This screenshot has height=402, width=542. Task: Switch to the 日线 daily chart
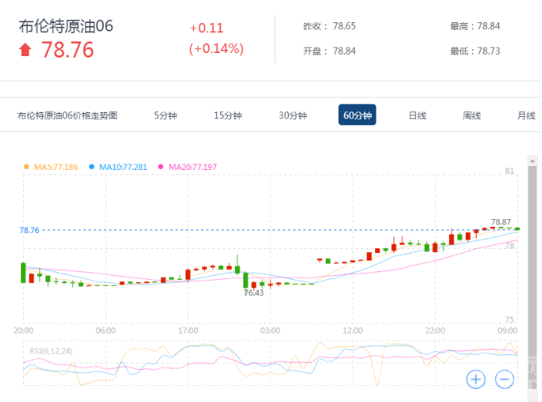click(417, 115)
